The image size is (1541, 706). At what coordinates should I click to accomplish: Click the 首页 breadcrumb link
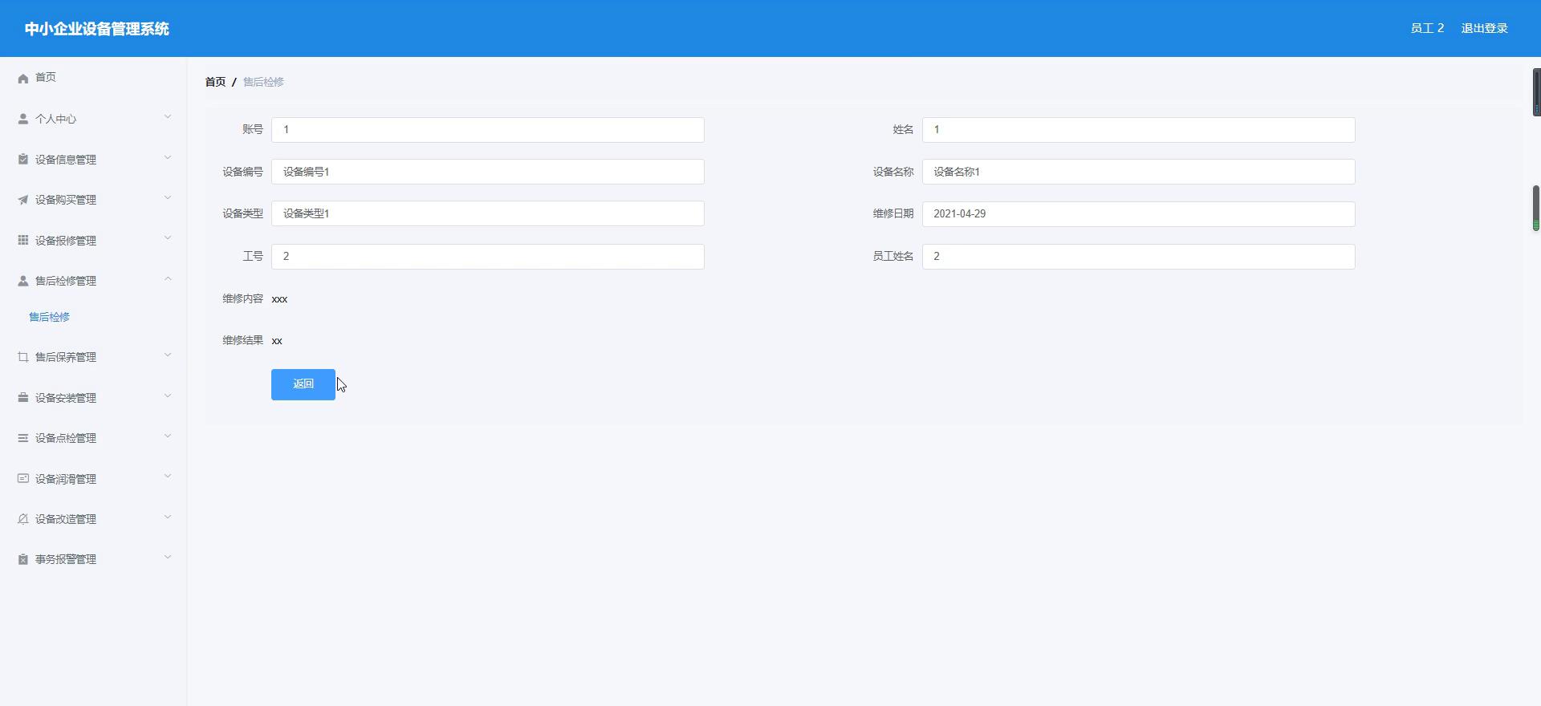click(215, 82)
